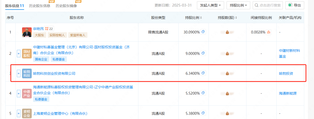Click 股份类型 column header
Screen dimensions: 314x119
click(x=158, y=18)
